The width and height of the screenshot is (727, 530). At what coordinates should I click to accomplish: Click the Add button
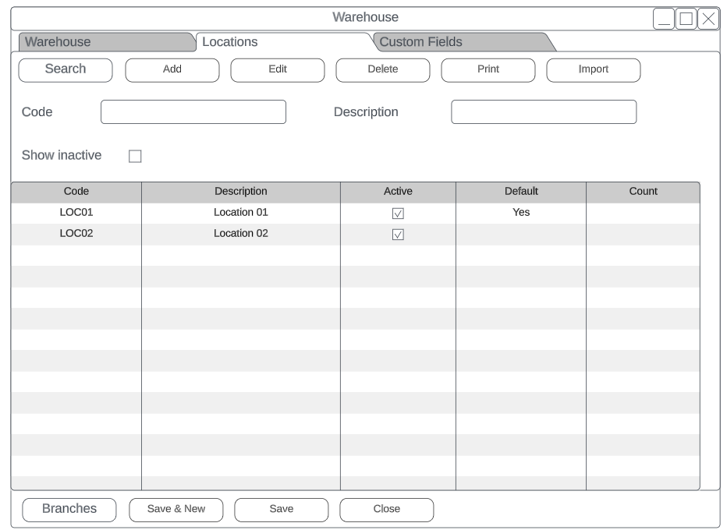tap(172, 70)
